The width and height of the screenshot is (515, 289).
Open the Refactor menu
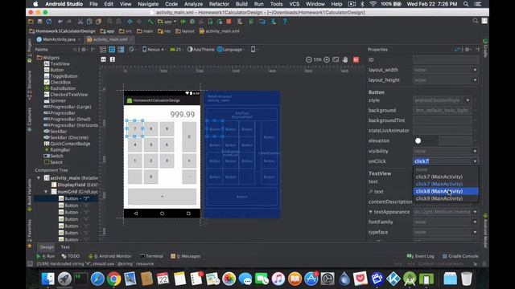pos(219,4)
